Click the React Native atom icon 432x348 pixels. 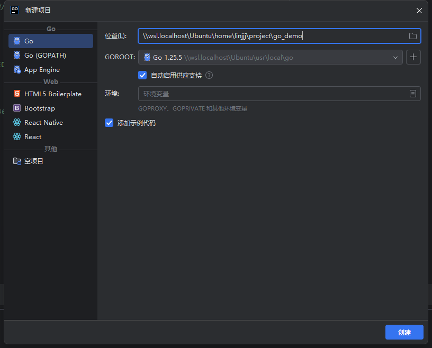pos(17,122)
